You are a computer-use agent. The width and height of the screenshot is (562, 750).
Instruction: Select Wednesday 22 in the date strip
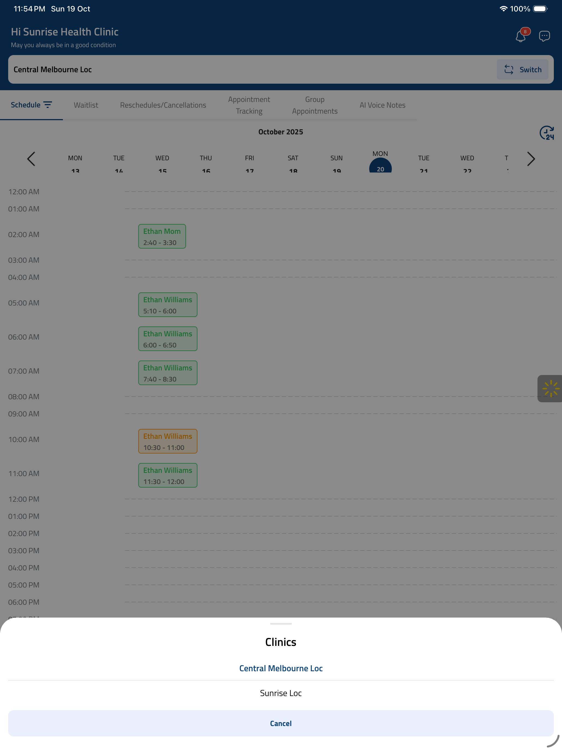(468, 164)
